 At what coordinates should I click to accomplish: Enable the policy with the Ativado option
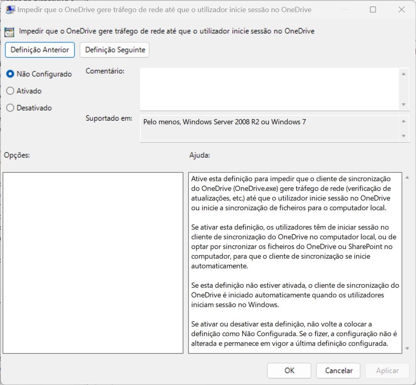(11, 91)
